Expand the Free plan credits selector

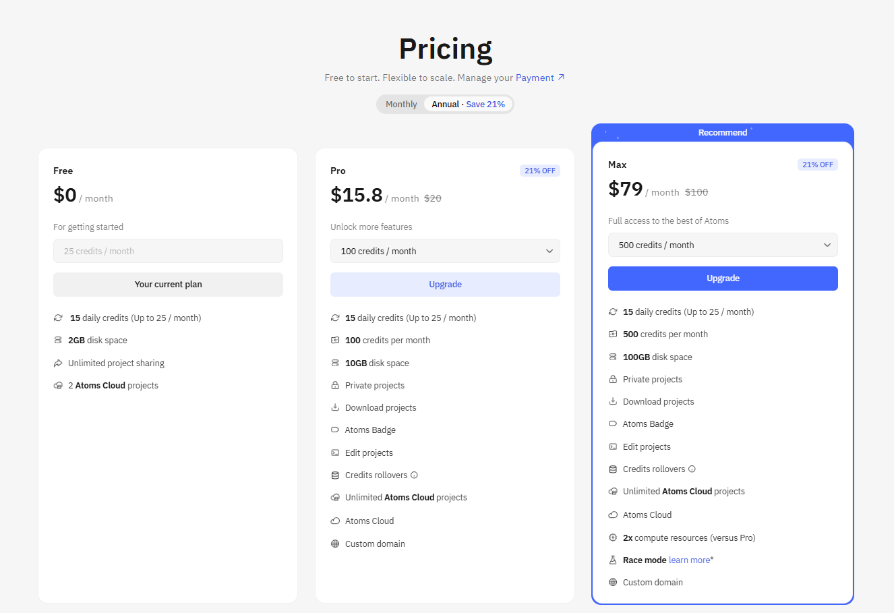(x=168, y=251)
